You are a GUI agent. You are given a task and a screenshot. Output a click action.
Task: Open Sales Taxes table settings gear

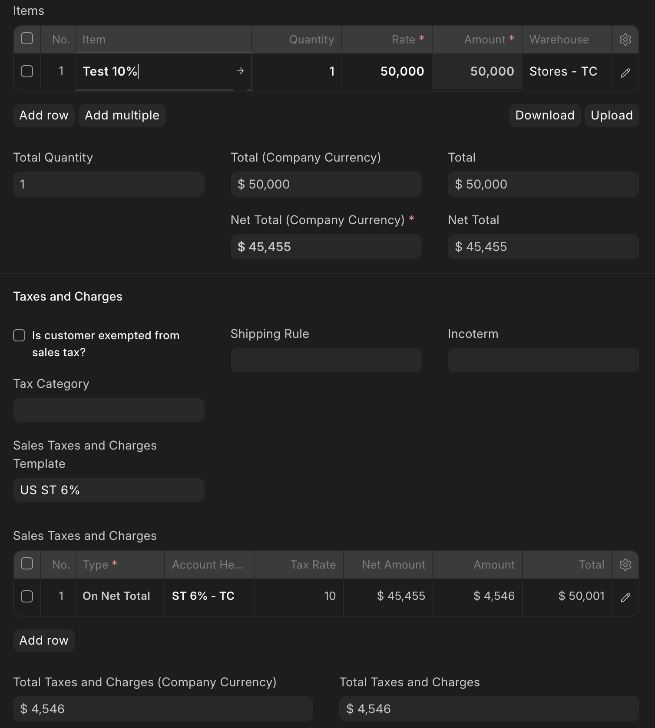(625, 565)
